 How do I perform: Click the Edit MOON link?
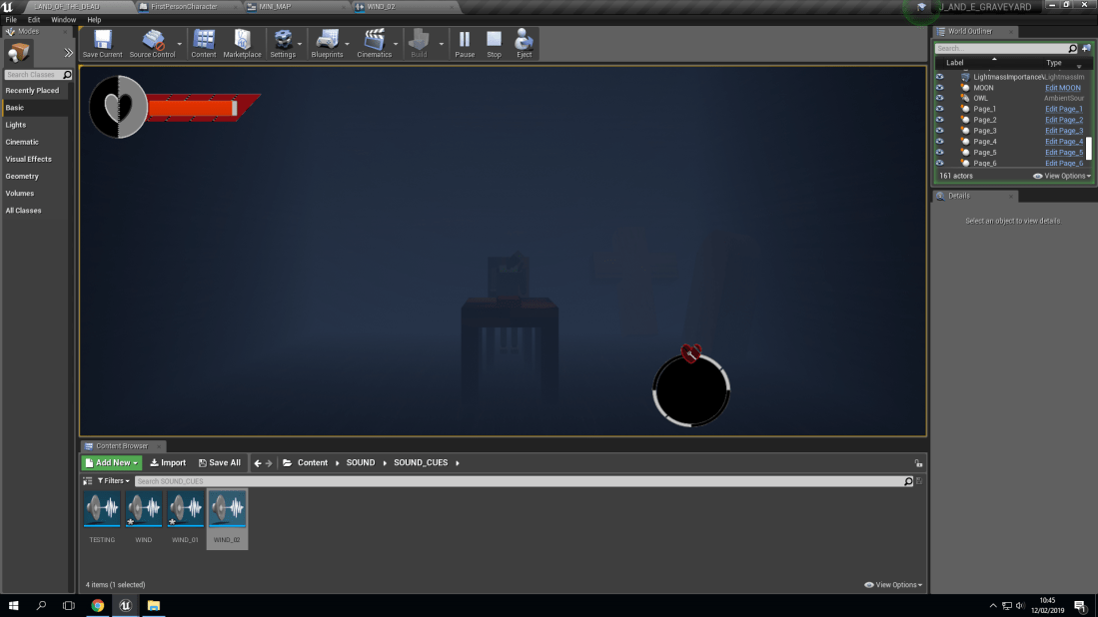pos(1064,88)
